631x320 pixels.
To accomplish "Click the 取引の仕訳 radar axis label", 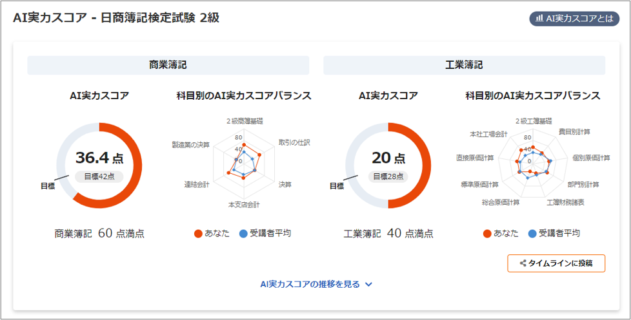I will [x=294, y=143].
